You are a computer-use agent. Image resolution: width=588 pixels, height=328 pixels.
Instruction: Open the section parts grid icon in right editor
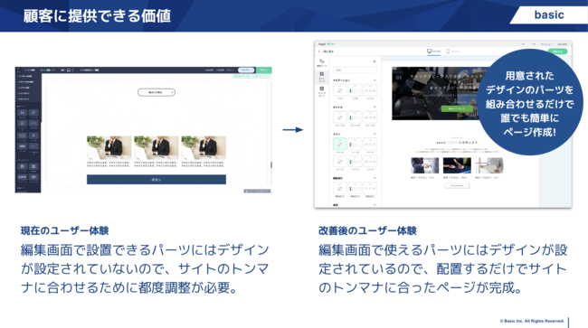pos(322,74)
